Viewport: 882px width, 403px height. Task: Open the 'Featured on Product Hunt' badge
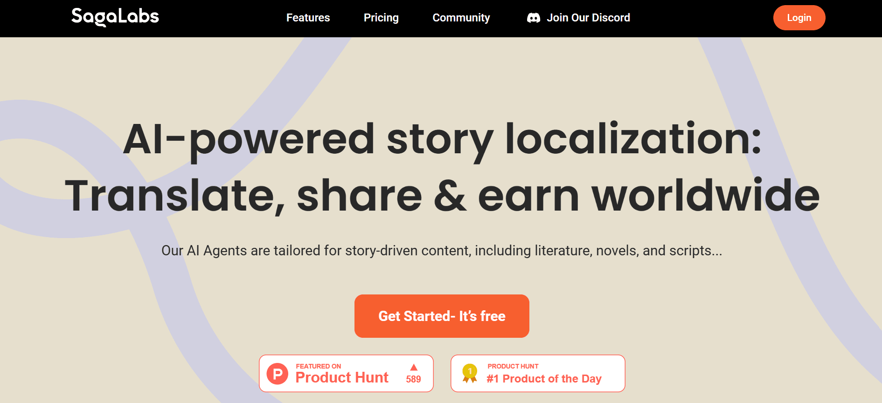click(x=347, y=373)
